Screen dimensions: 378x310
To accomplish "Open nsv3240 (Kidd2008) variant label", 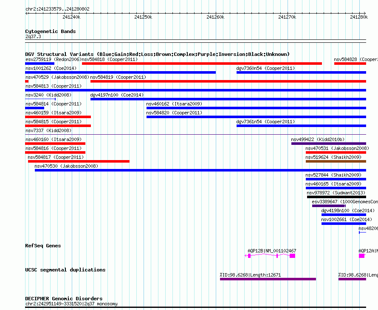I will tap(48, 95).
